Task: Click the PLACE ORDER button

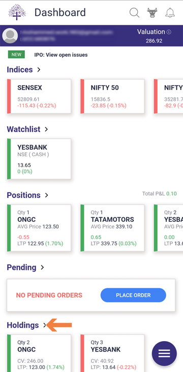Action: click(133, 295)
